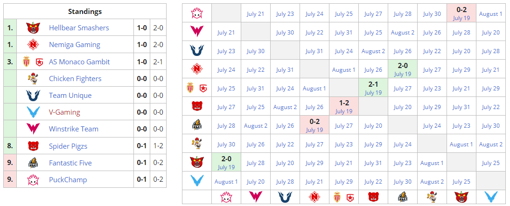Open the Hellbear Smashers team link

(79, 28)
